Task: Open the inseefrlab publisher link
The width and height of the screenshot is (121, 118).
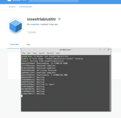Action: point(34,24)
